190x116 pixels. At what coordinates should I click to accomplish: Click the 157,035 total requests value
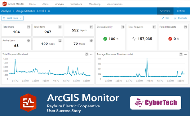pyautogui.click(x=145, y=39)
